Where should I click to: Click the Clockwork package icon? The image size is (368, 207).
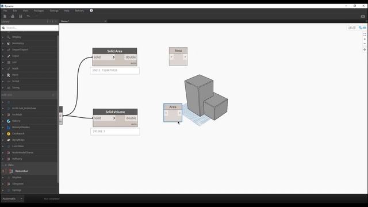click(x=9, y=133)
